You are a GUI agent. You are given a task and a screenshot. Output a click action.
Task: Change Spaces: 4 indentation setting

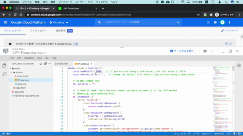(x=206, y=133)
